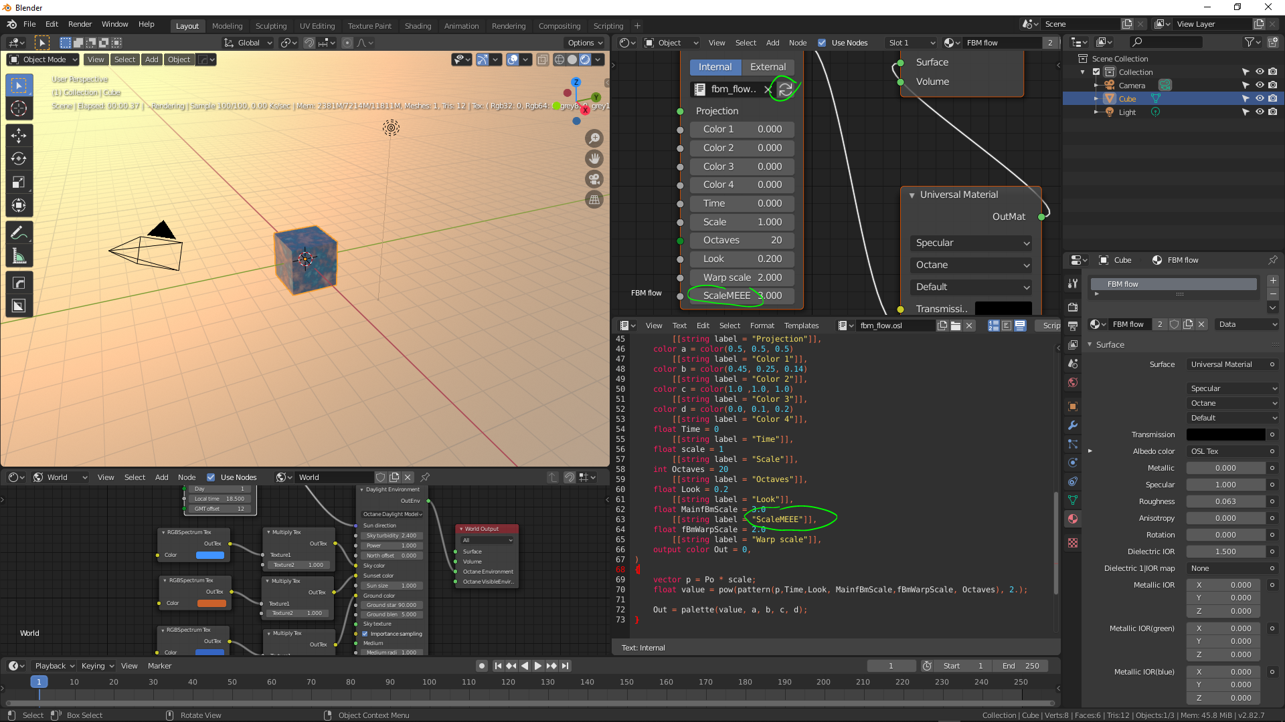Click zoom magnifier icon in viewport
The image size is (1285, 722).
594,138
